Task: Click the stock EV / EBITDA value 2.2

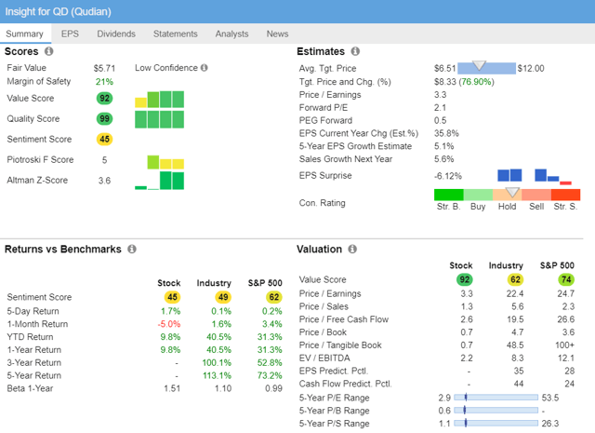Action: point(467,359)
